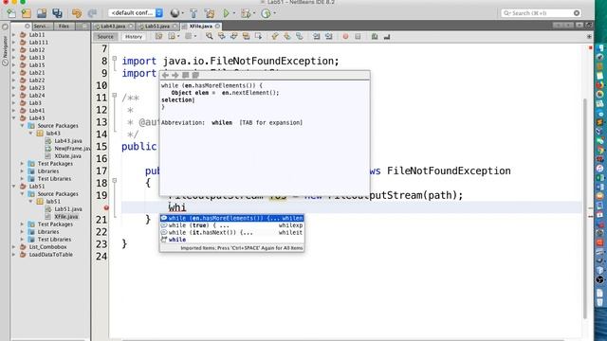Open the Files panel tab

(64, 27)
